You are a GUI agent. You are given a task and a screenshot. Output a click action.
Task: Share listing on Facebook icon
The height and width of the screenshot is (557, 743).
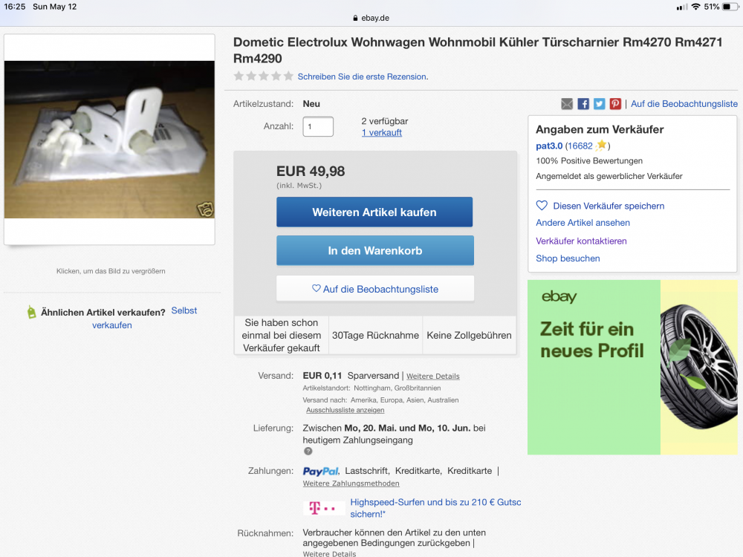point(583,104)
